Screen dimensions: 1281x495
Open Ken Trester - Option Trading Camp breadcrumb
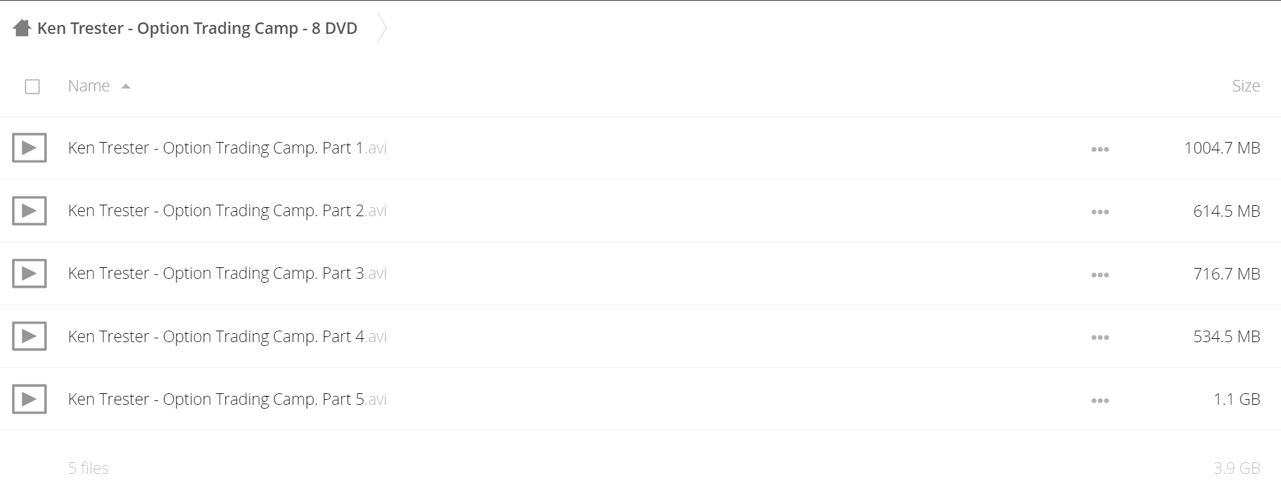click(197, 28)
